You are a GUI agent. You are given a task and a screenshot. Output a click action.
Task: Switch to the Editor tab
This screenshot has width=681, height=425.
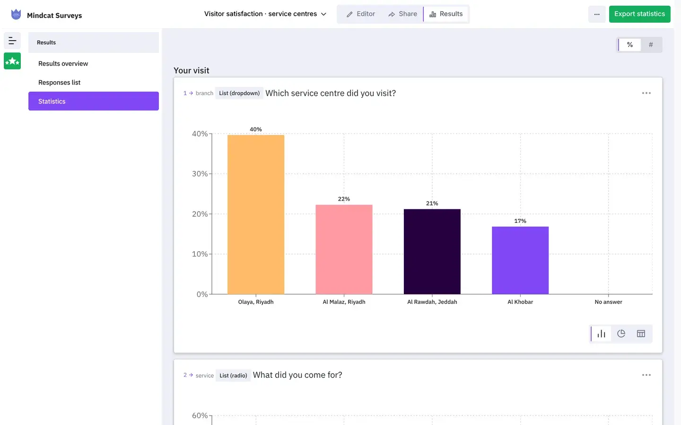[x=361, y=14]
